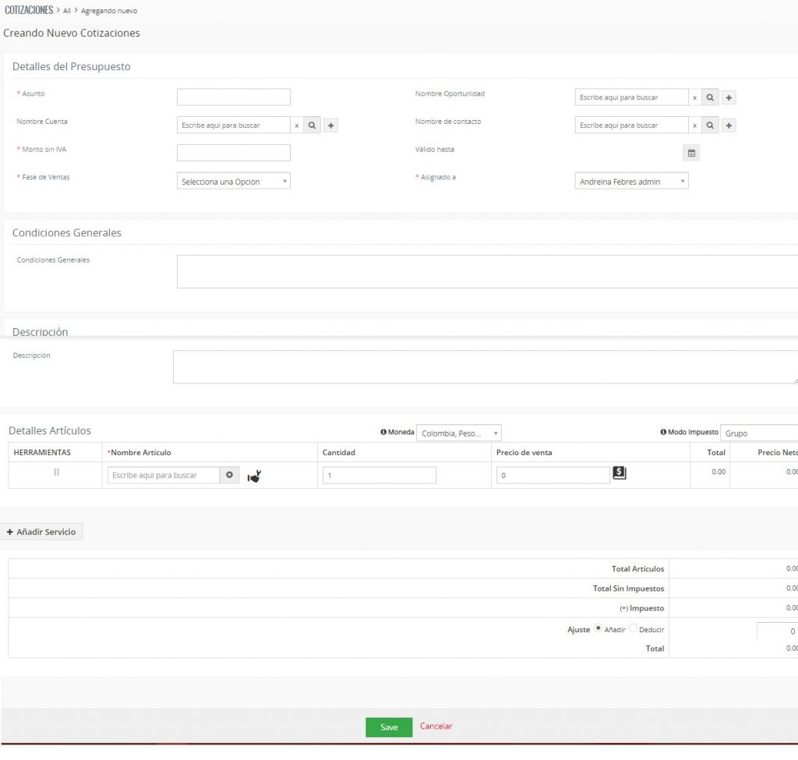The image size is (798, 760).
Task: Select the Deducir adjustment radio button
Action: click(x=633, y=628)
